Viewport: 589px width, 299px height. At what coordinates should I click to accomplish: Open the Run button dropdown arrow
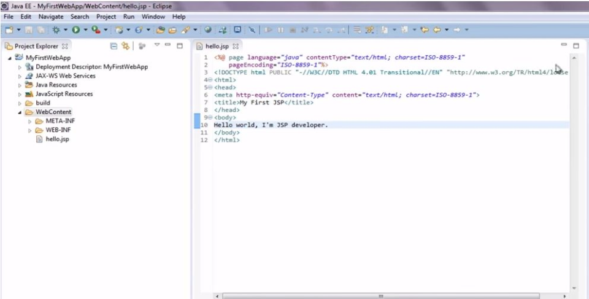[x=85, y=29]
